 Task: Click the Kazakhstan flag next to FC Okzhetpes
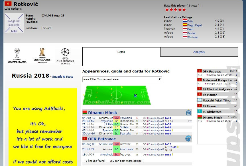point(200,111)
